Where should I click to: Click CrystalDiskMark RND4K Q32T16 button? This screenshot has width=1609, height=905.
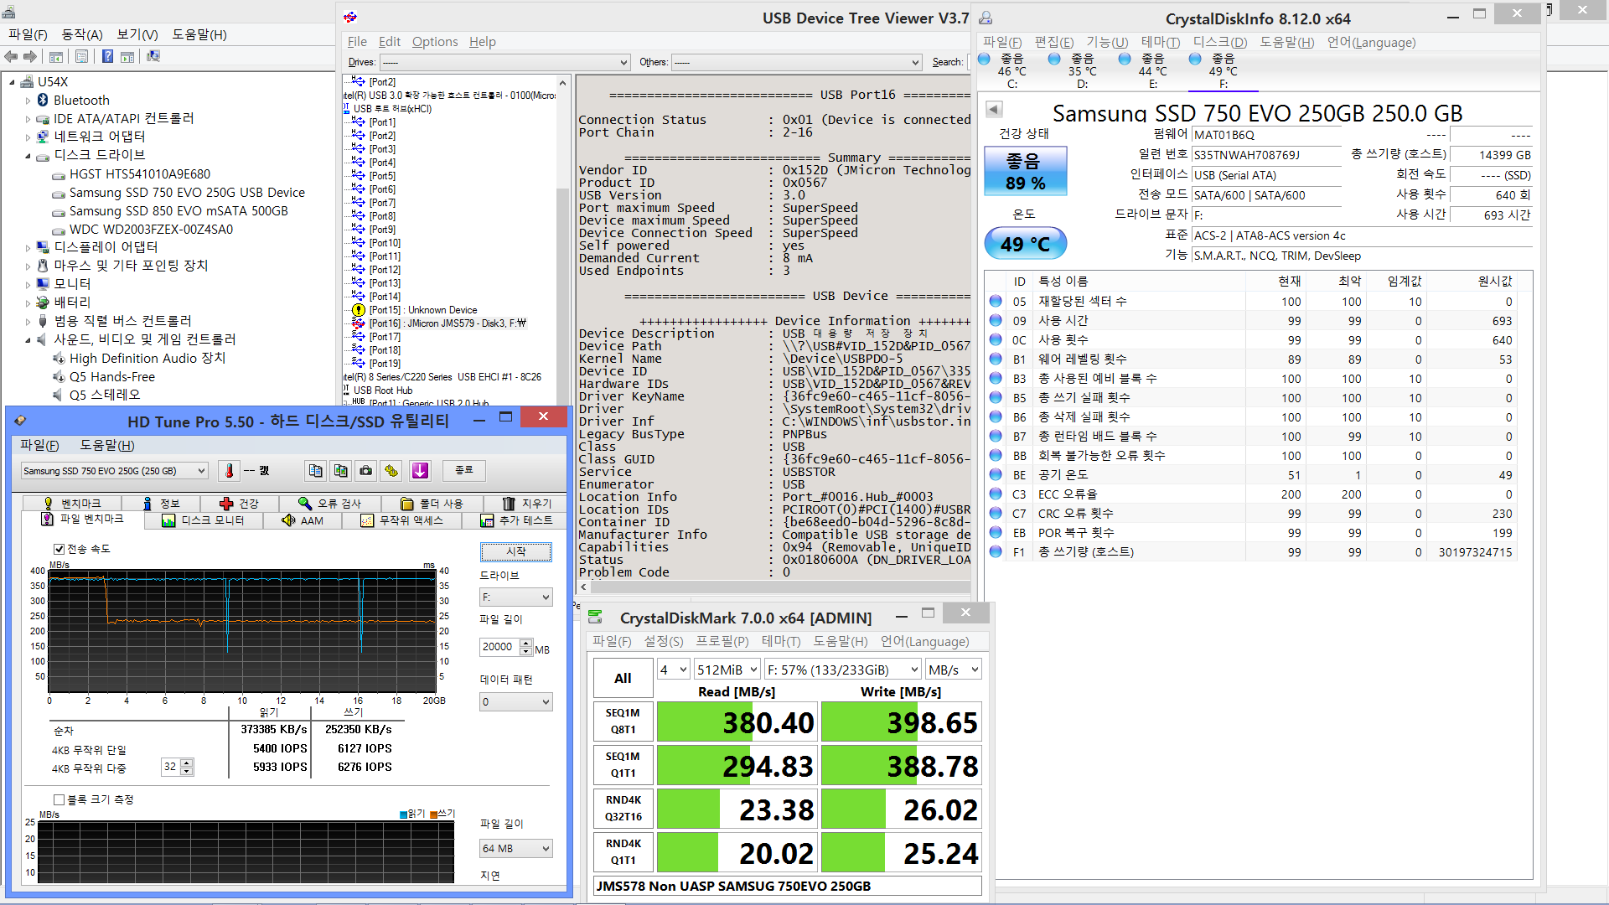tap(623, 809)
